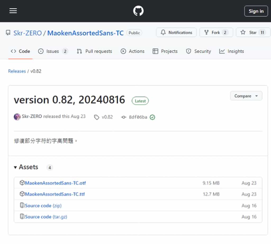Click the v0.82 tag link
Image resolution: width=271 pixels, height=244 pixels.
pos(107,117)
